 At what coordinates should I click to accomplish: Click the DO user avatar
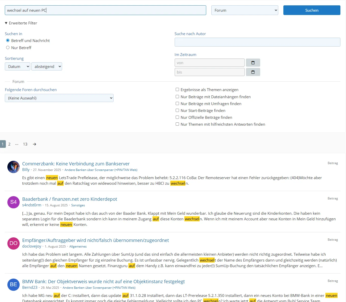(x=13, y=243)
